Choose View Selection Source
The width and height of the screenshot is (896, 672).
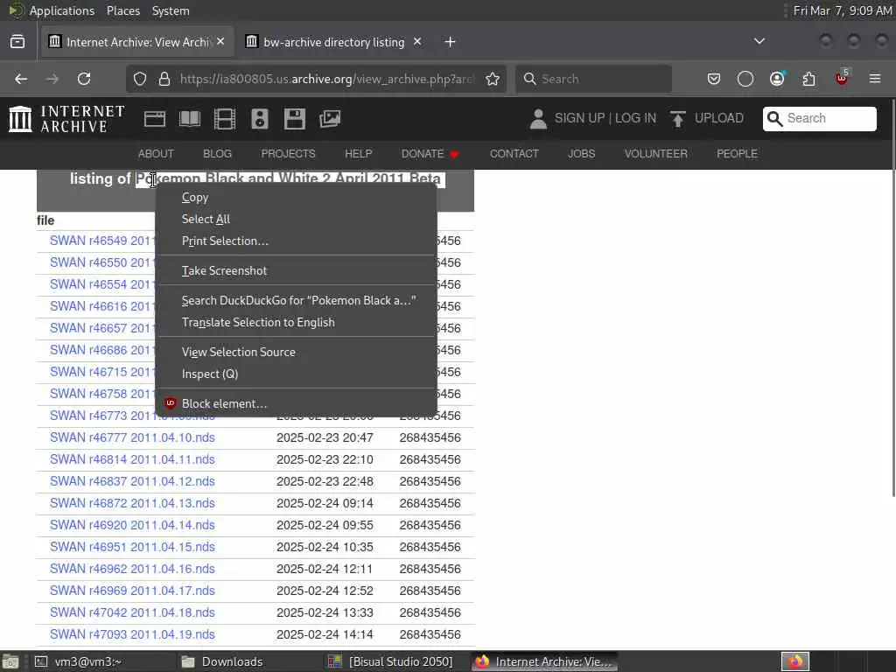click(x=296, y=352)
